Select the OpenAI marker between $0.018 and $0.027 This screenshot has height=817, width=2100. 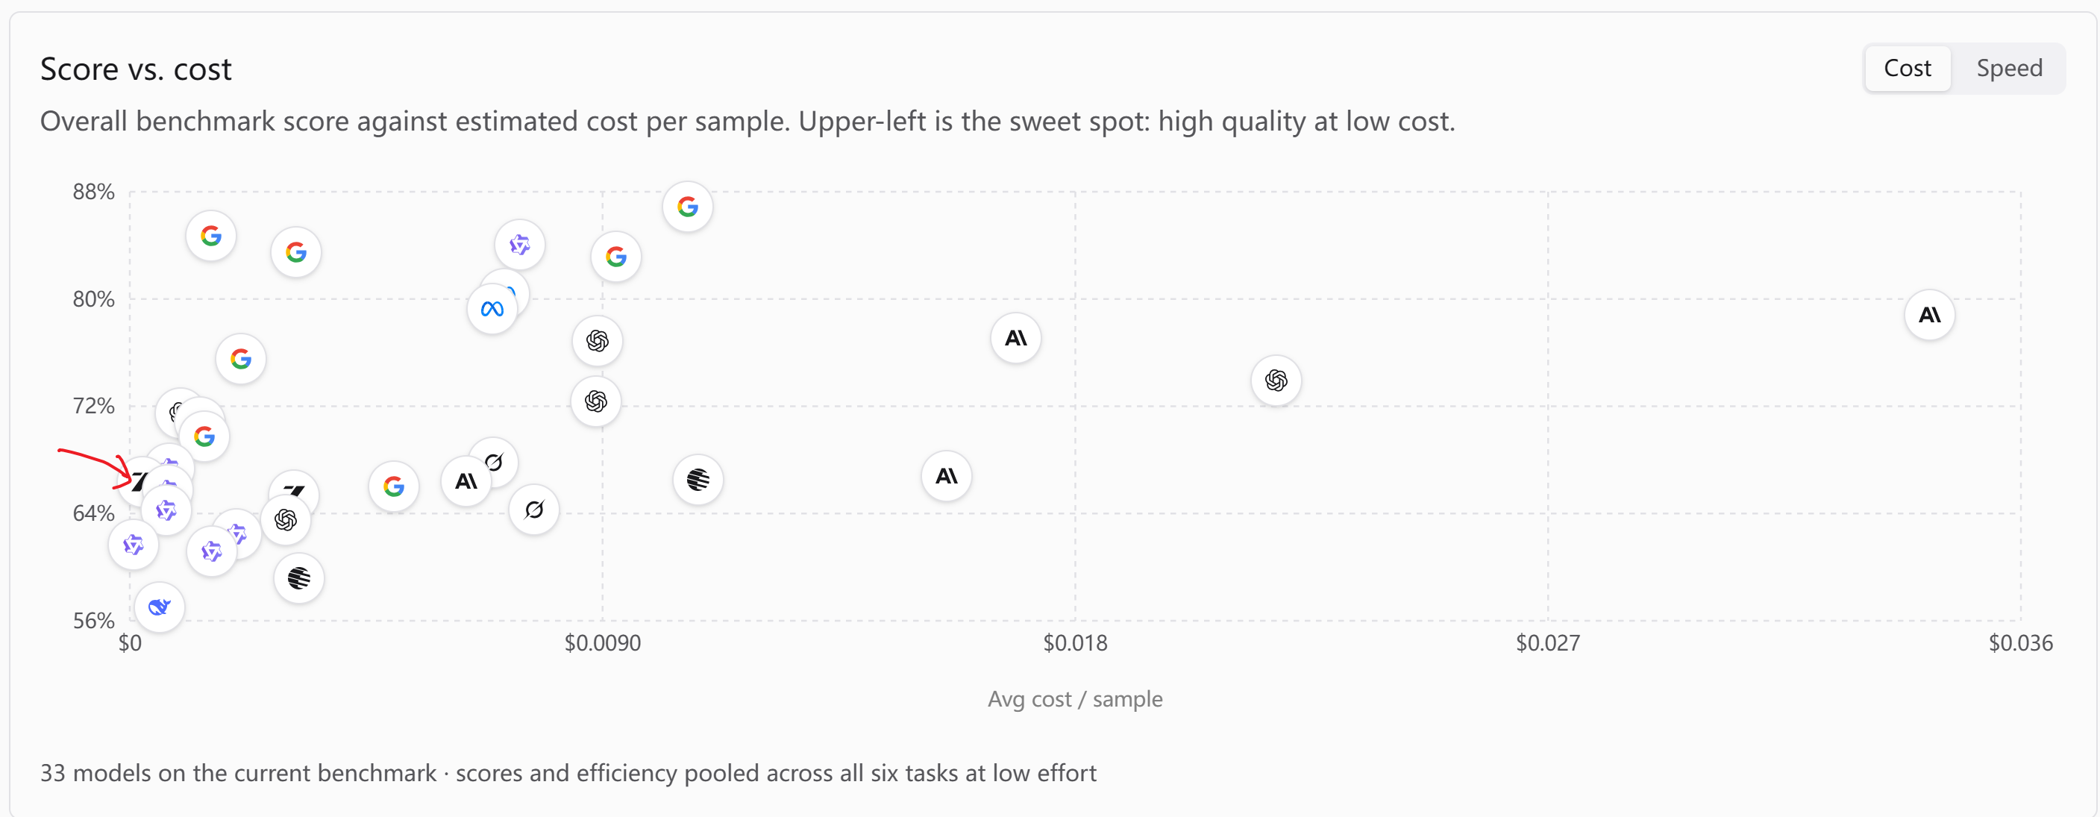tap(1276, 380)
